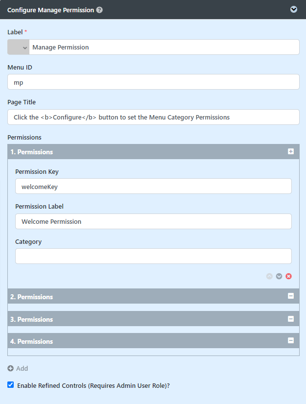This screenshot has height=404, width=306.
Task: Toggle the 3. Permissions section icon
Action: pyautogui.click(x=291, y=319)
